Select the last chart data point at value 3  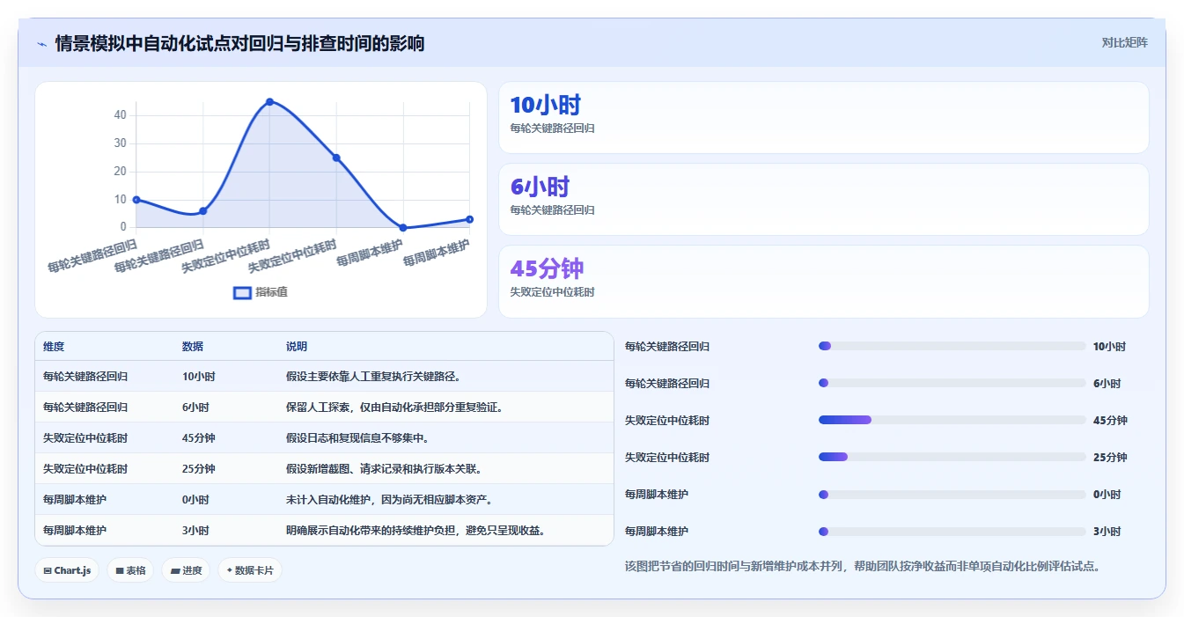[x=469, y=219]
